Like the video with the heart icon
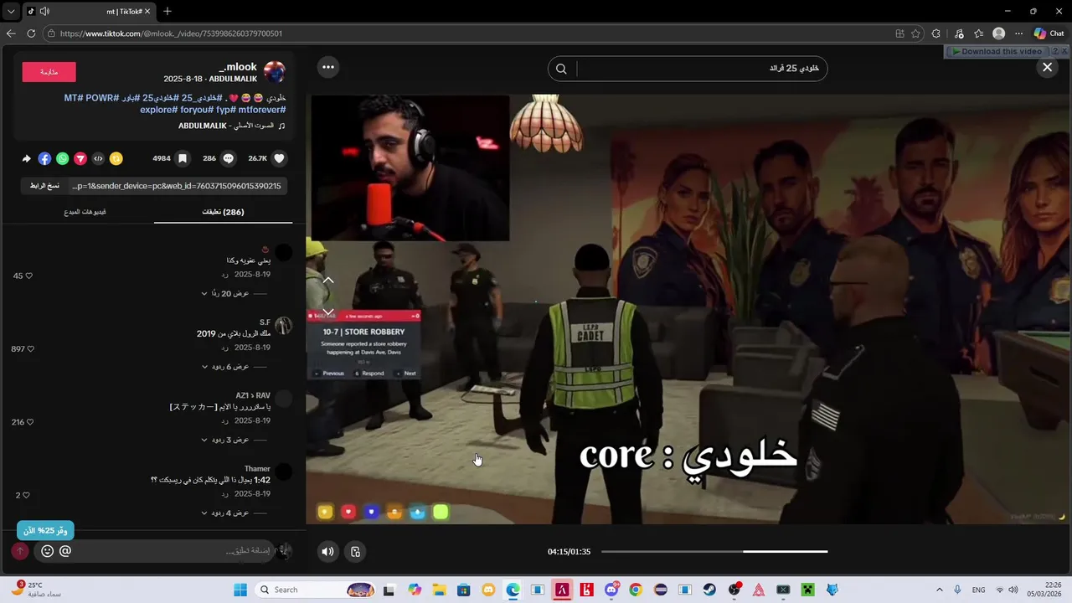Image resolution: width=1072 pixels, height=603 pixels. [280, 158]
